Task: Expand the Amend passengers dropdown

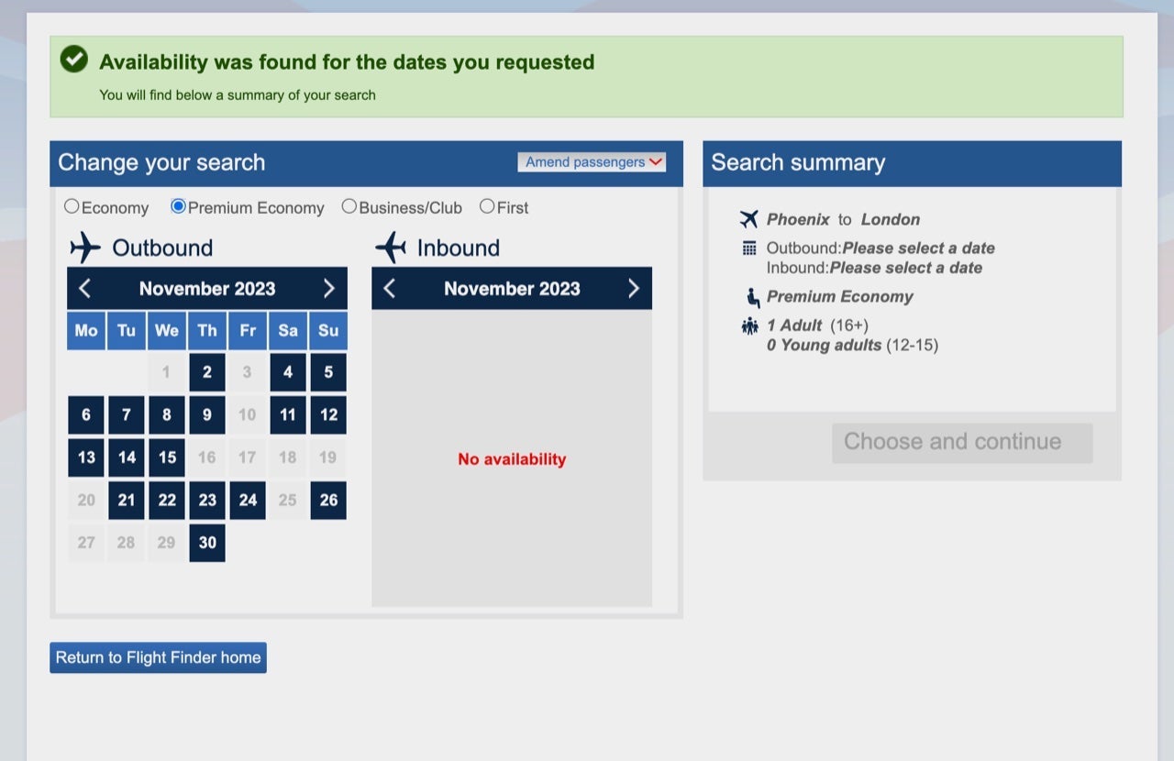Action: (592, 162)
